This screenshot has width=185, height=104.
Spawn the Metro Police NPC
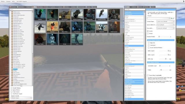[65, 27]
